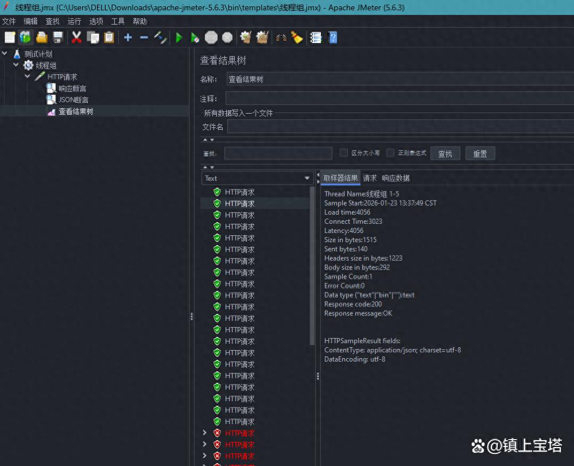Click the New test plan icon

10,37
